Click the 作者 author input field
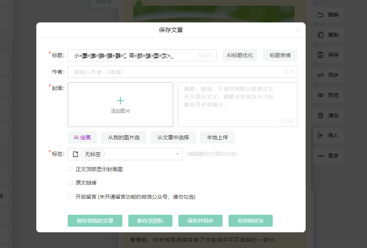Viewport: 367px width, 248px height. tap(176, 72)
